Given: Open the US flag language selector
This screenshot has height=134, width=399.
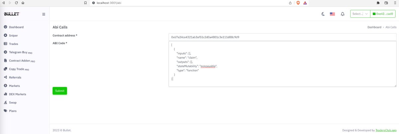Looking at the screenshot, I should [x=332, y=14].
